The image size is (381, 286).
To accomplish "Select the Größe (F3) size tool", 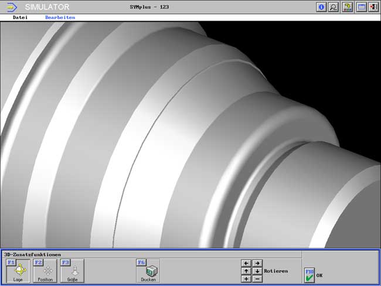I will (x=72, y=271).
